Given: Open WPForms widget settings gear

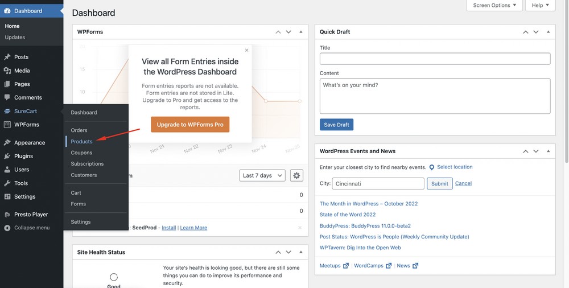Looking at the screenshot, I should tap(296, 176).
